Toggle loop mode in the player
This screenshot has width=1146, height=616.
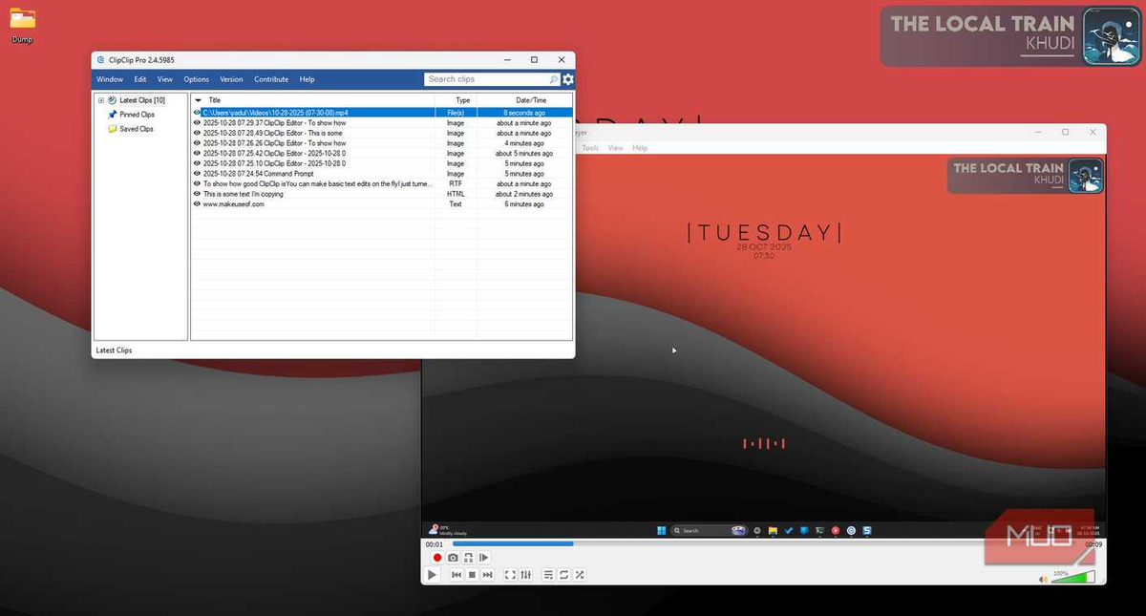[563, 575]
